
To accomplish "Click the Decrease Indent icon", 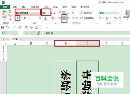I will pos(73,18).
